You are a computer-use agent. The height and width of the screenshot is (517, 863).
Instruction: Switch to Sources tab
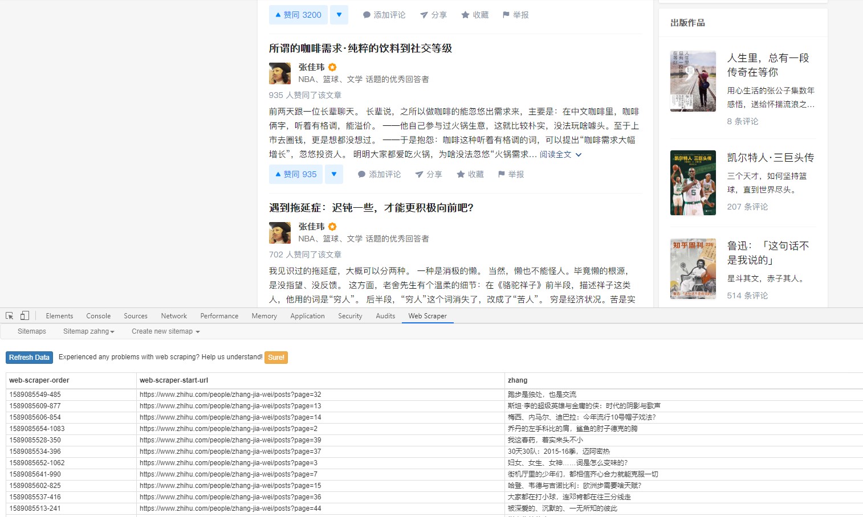(136, 316)
